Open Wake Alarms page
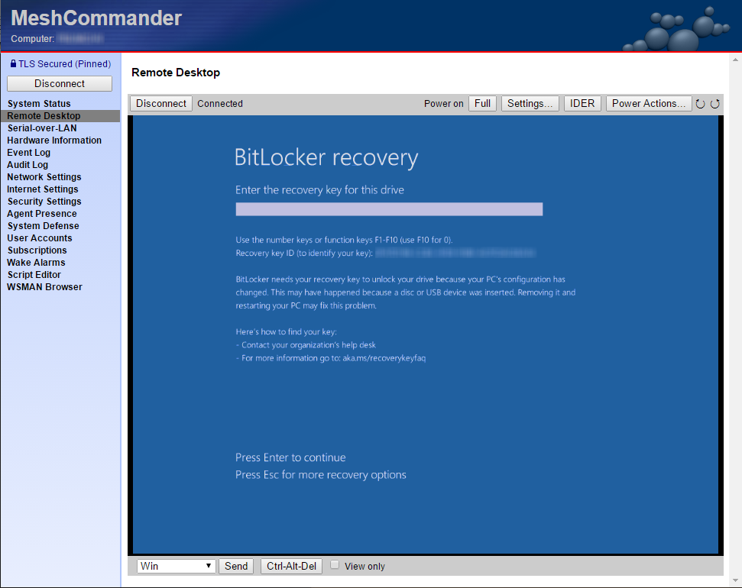The image size is (742, 588). click(x=36, y=263)
